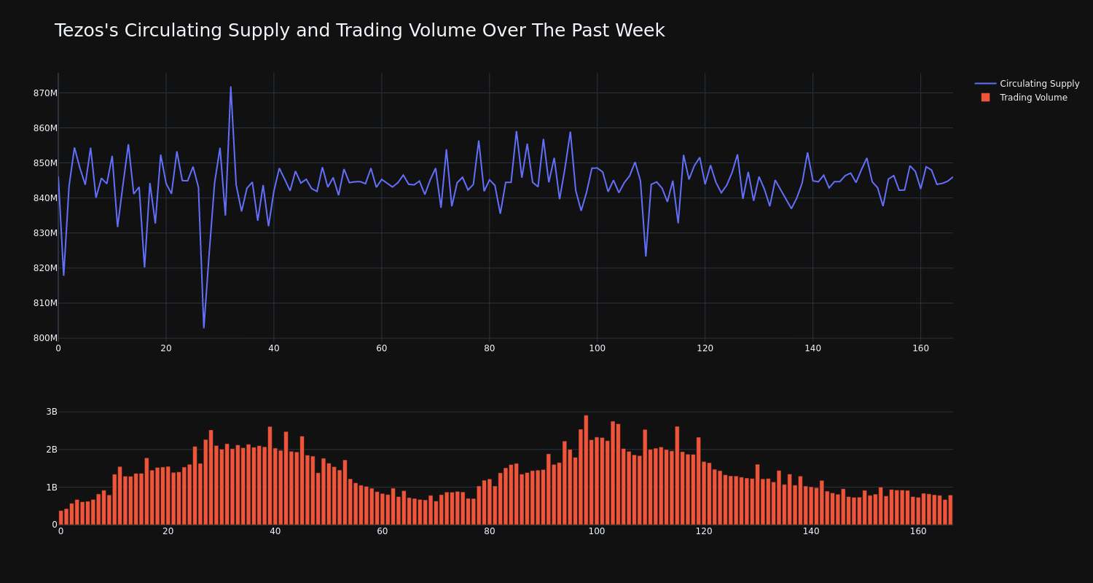Image resolution: width=1093 pixels, height=583 pixels.
Task: Click the lowest supply dip near 803M
Action: click(204, 327)
